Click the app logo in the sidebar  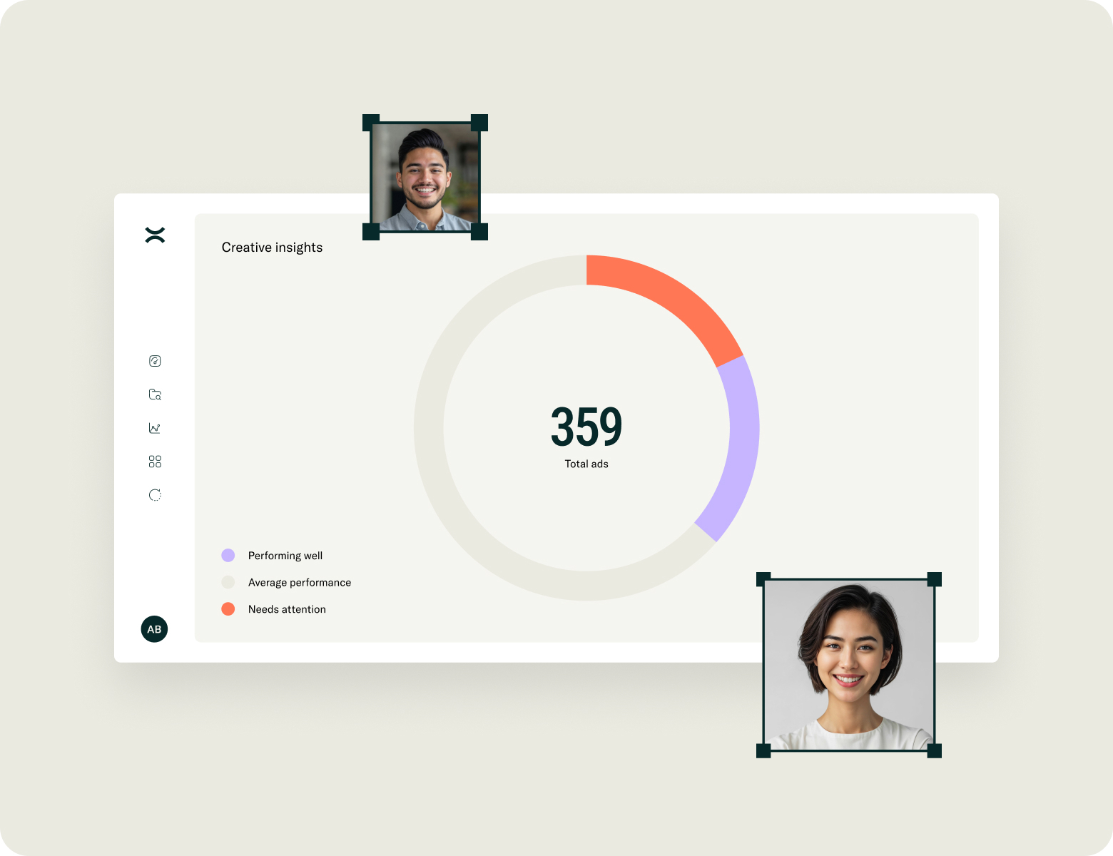pyautogui.click(x=155, y=235)
